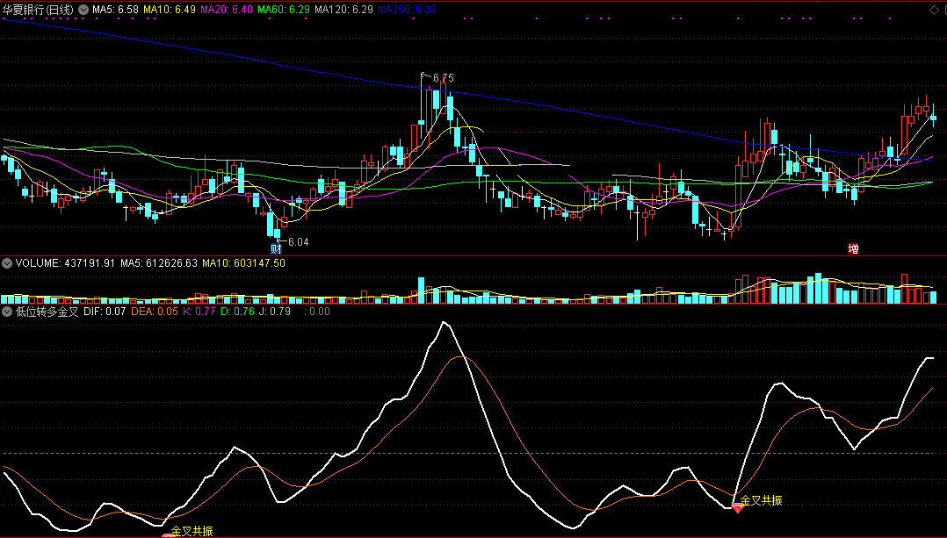
Task: Select the MA120: 6.29 label
Action: click(344, 10)
